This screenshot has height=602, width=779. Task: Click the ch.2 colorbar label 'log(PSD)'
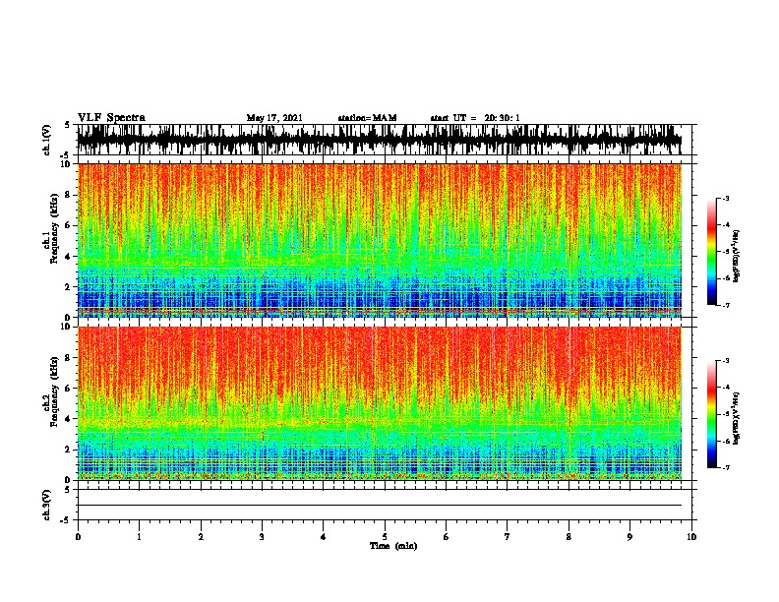[x=737, y=418]
